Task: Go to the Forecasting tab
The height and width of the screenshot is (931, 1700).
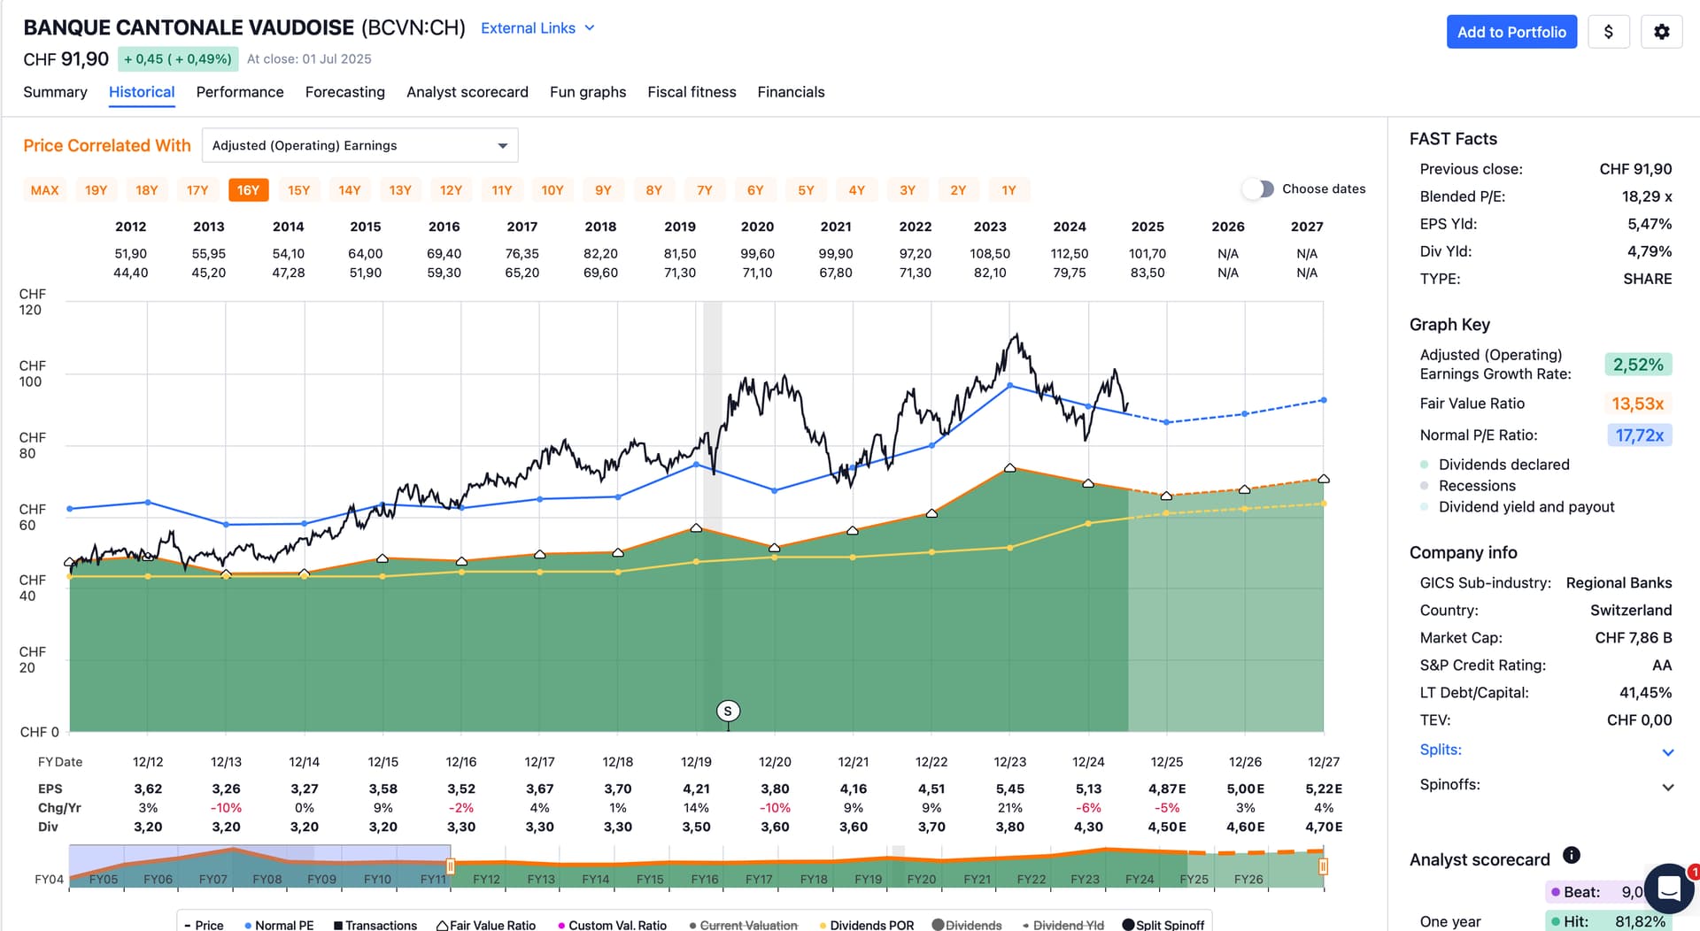Action: (345, 92)
